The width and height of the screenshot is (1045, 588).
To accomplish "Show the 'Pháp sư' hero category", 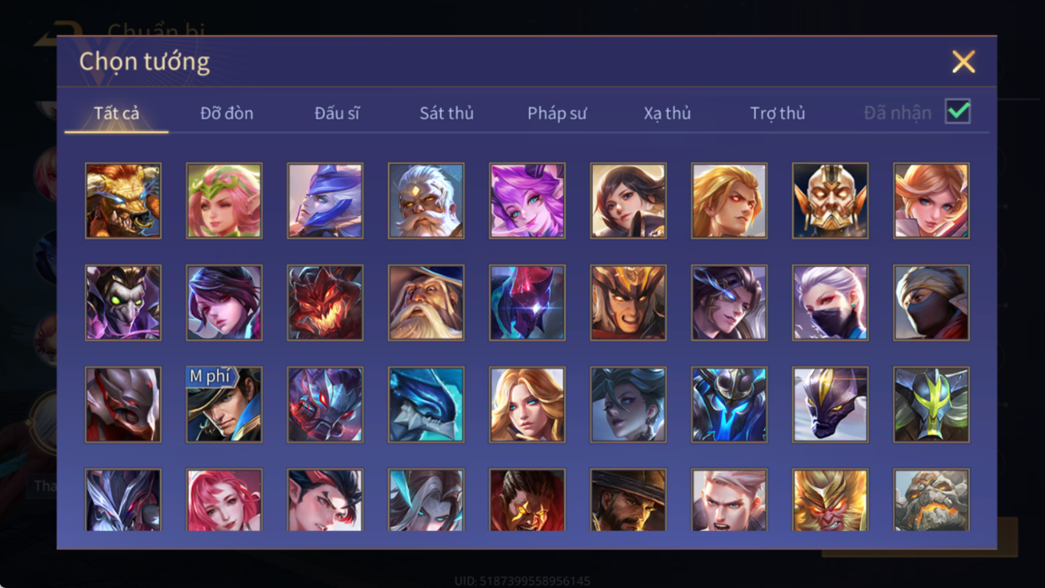I will pyautogui.click(x=557, y=113).
